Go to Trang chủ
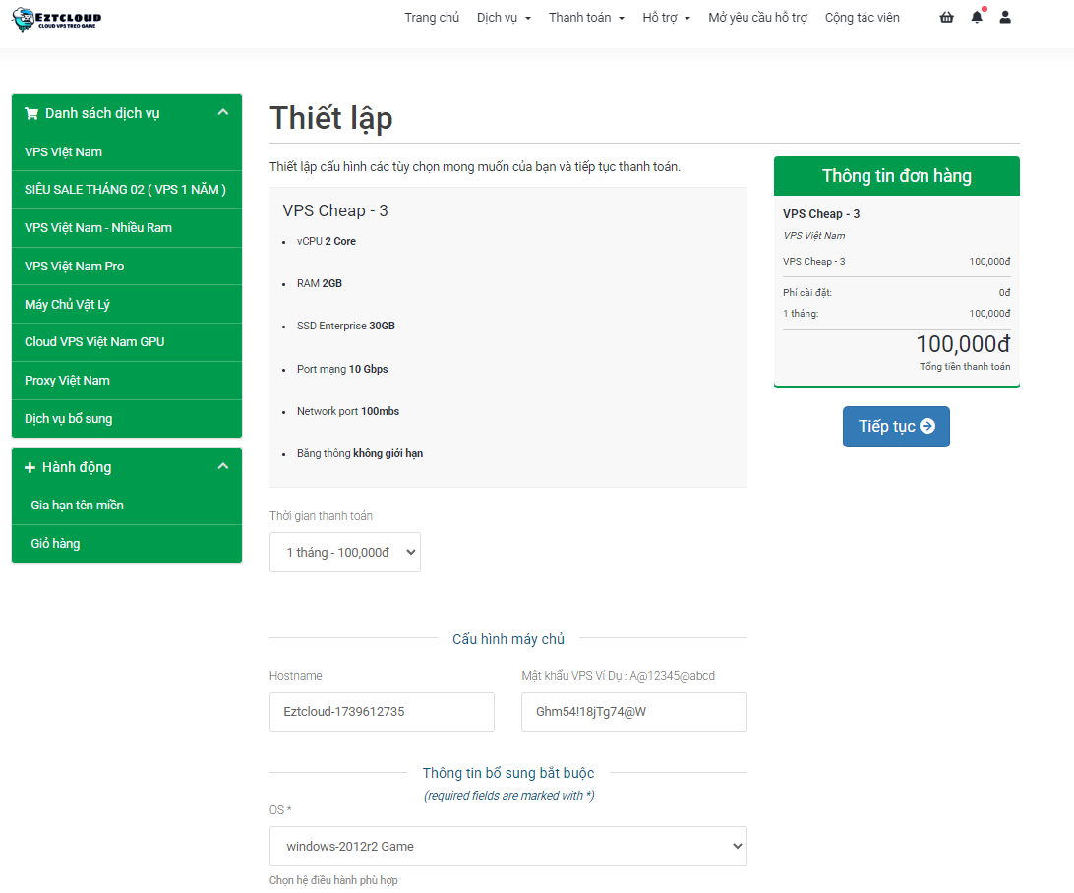This screenshot has height=893, width=1074. click(432, 18)
